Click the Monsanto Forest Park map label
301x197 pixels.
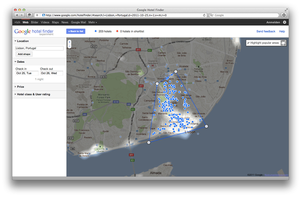[104, 96]
